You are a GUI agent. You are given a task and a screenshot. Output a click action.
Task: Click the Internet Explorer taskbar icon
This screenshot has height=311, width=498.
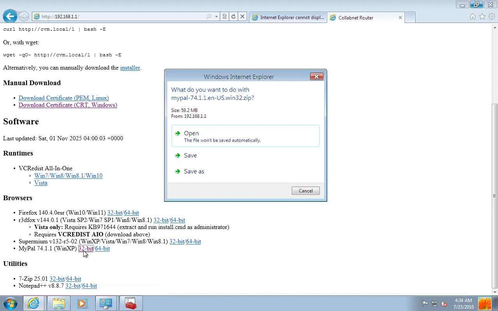coord(33,303)
